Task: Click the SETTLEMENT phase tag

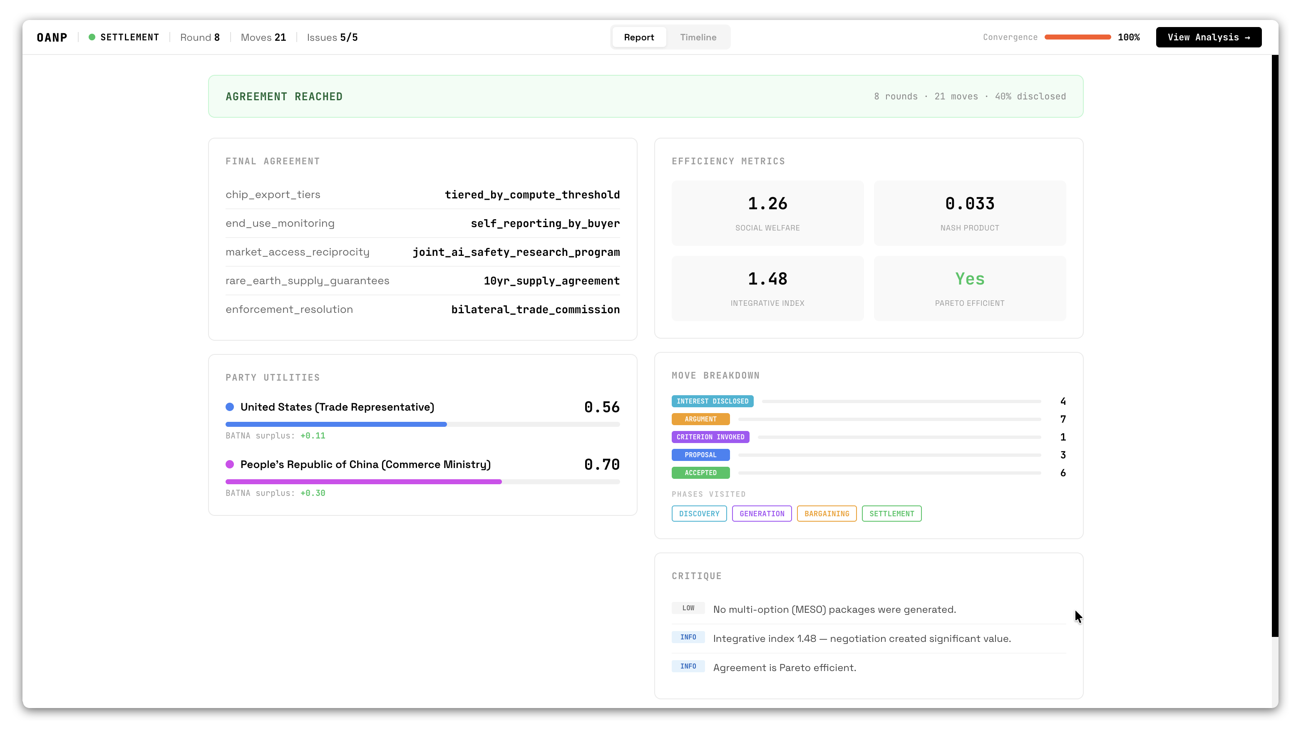Action: point(891,514)
